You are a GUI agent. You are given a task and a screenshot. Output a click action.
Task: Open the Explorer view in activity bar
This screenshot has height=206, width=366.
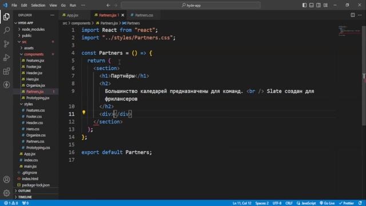point(6,17)
